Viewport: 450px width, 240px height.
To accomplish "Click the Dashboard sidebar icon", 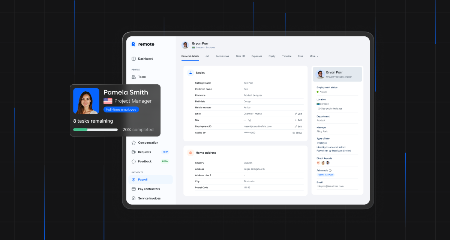I will (x=133, y=59).
